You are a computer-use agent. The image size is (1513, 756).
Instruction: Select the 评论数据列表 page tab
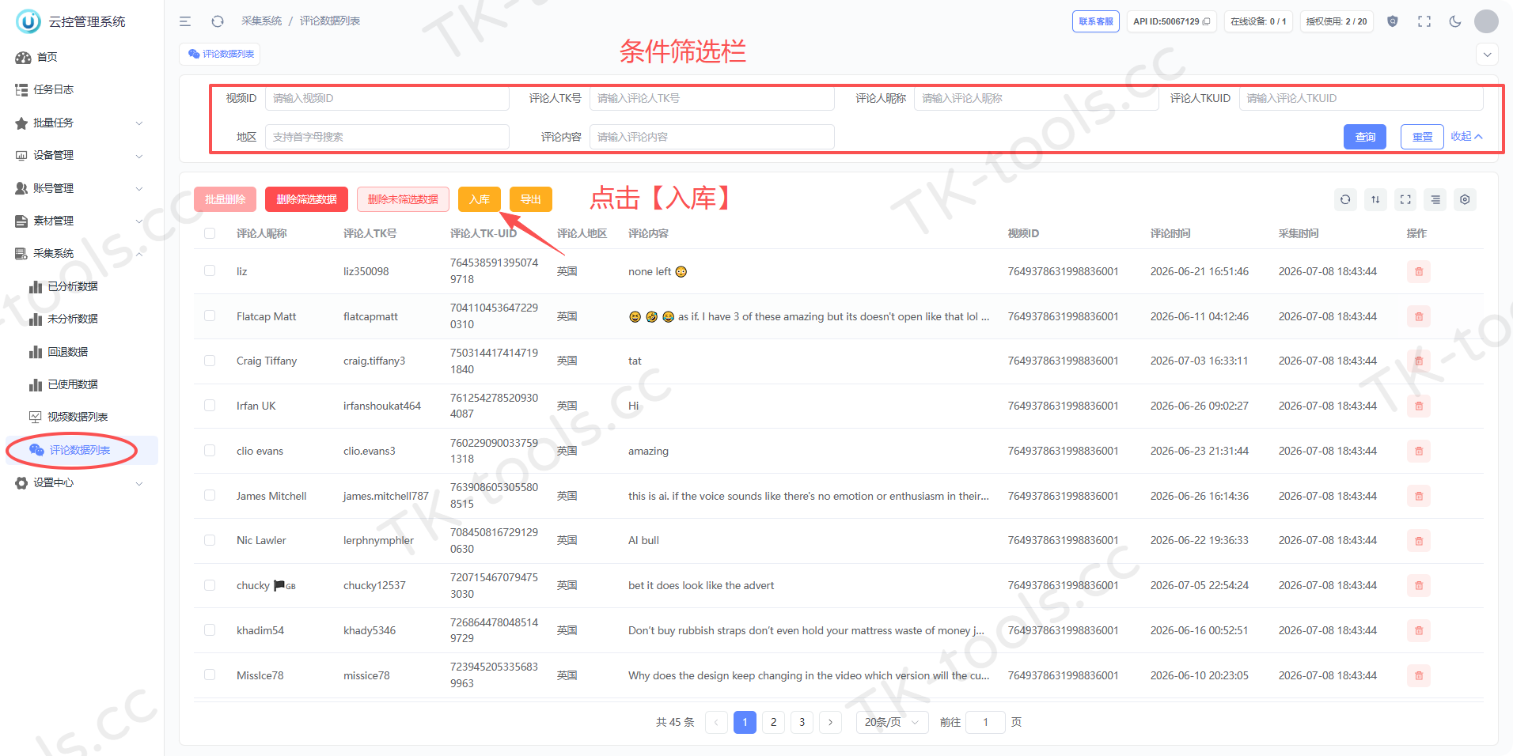tap(220, 54)
